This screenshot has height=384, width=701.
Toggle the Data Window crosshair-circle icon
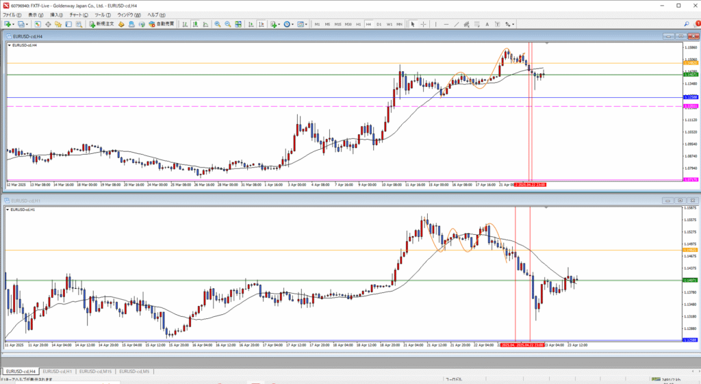pos(48,24)
